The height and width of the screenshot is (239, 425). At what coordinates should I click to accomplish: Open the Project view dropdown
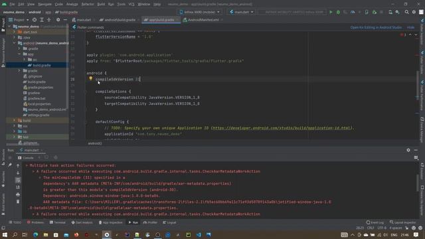(19, 20)
